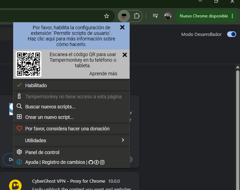The width and height of the screenshot is (240, 190).
Task: Click the red heart donation icon
Action: [x=19, y=128]
